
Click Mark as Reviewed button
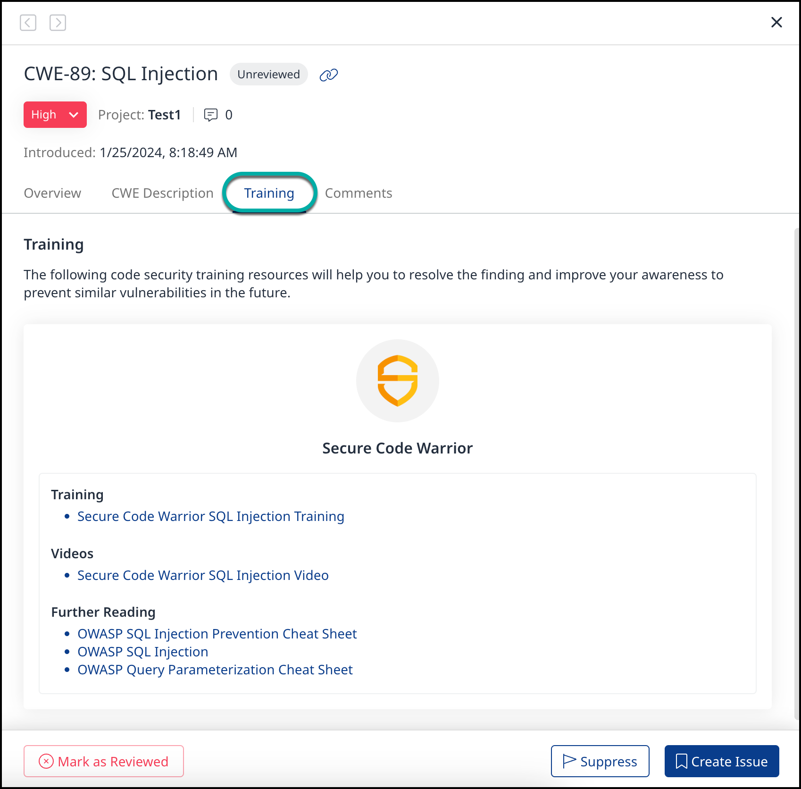tap(104, 761)
